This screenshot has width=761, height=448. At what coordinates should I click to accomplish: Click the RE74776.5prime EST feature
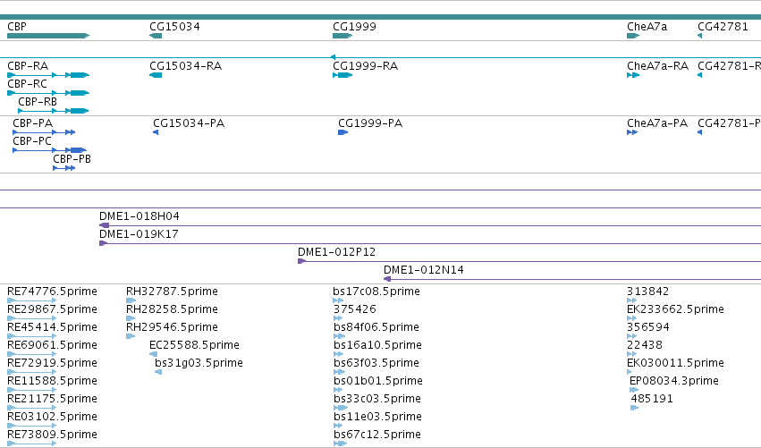pos(32,301)
